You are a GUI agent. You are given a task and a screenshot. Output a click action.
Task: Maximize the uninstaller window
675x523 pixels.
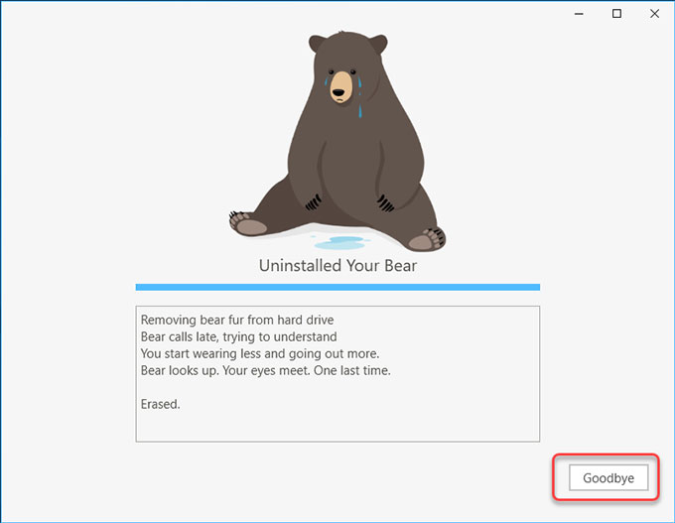pyautogui.click(x=616, y=14)
